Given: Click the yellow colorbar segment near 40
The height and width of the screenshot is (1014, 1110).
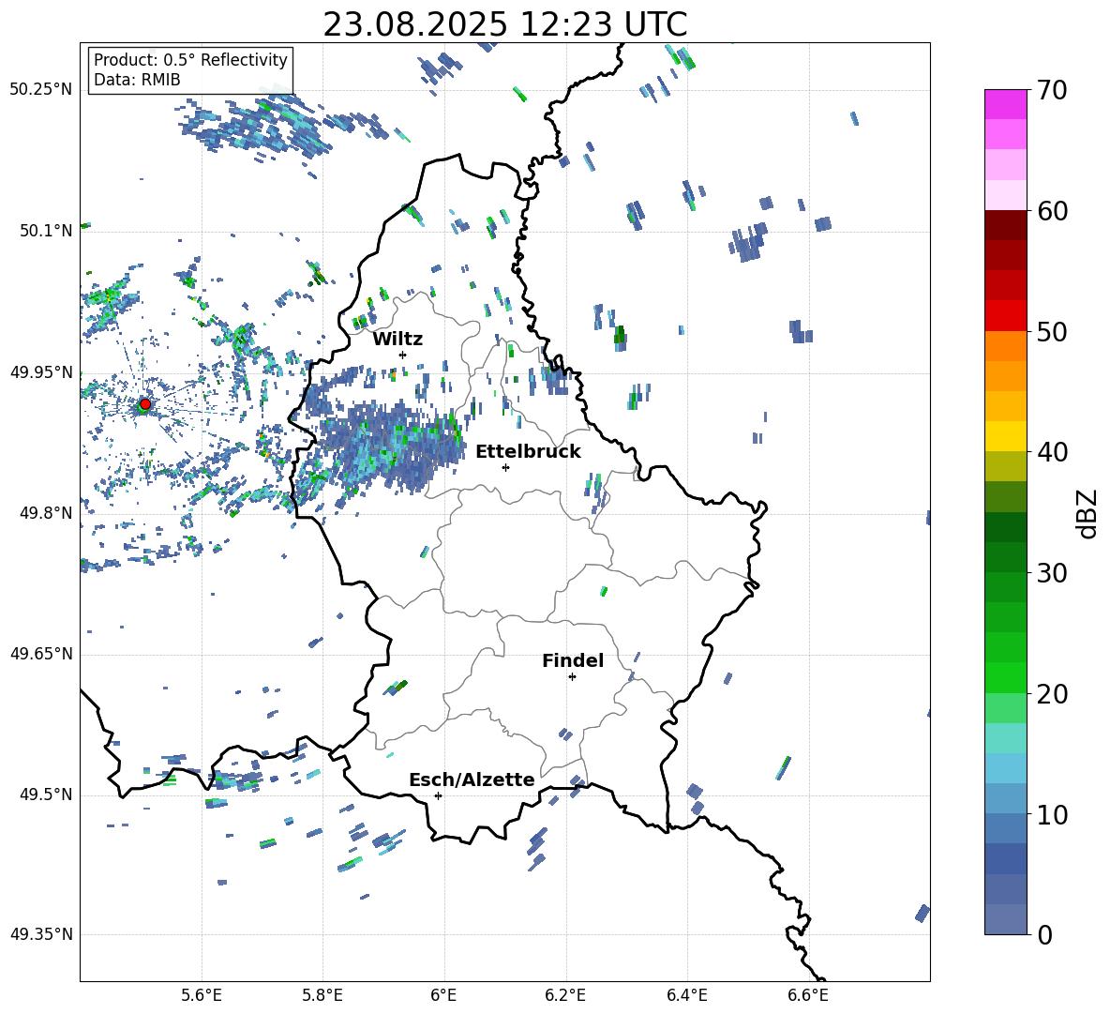Looking at the screenshot, I should click(1006, 436).
